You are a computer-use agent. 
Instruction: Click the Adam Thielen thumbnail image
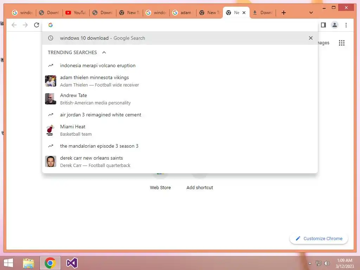coord(51,81)
